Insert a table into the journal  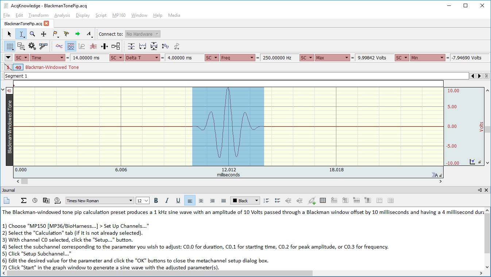pyautogui.click(x=322, y=200)
